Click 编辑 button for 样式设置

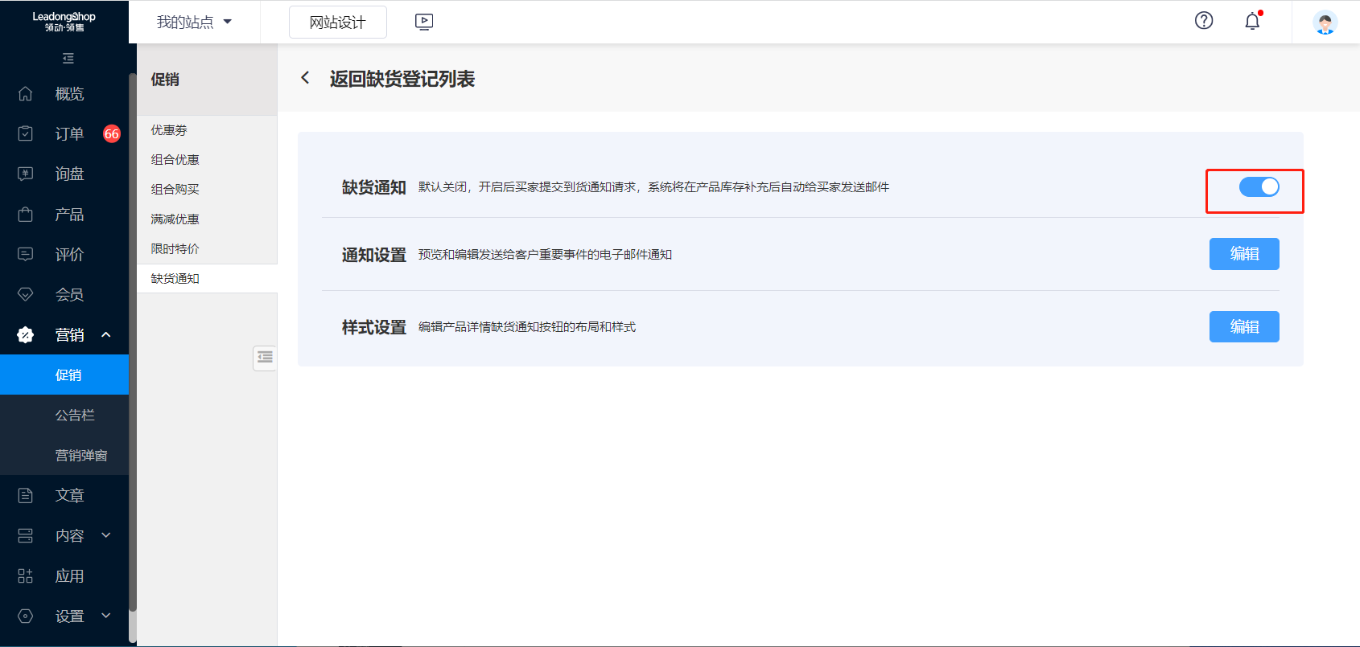click(x=1243, y=327)
